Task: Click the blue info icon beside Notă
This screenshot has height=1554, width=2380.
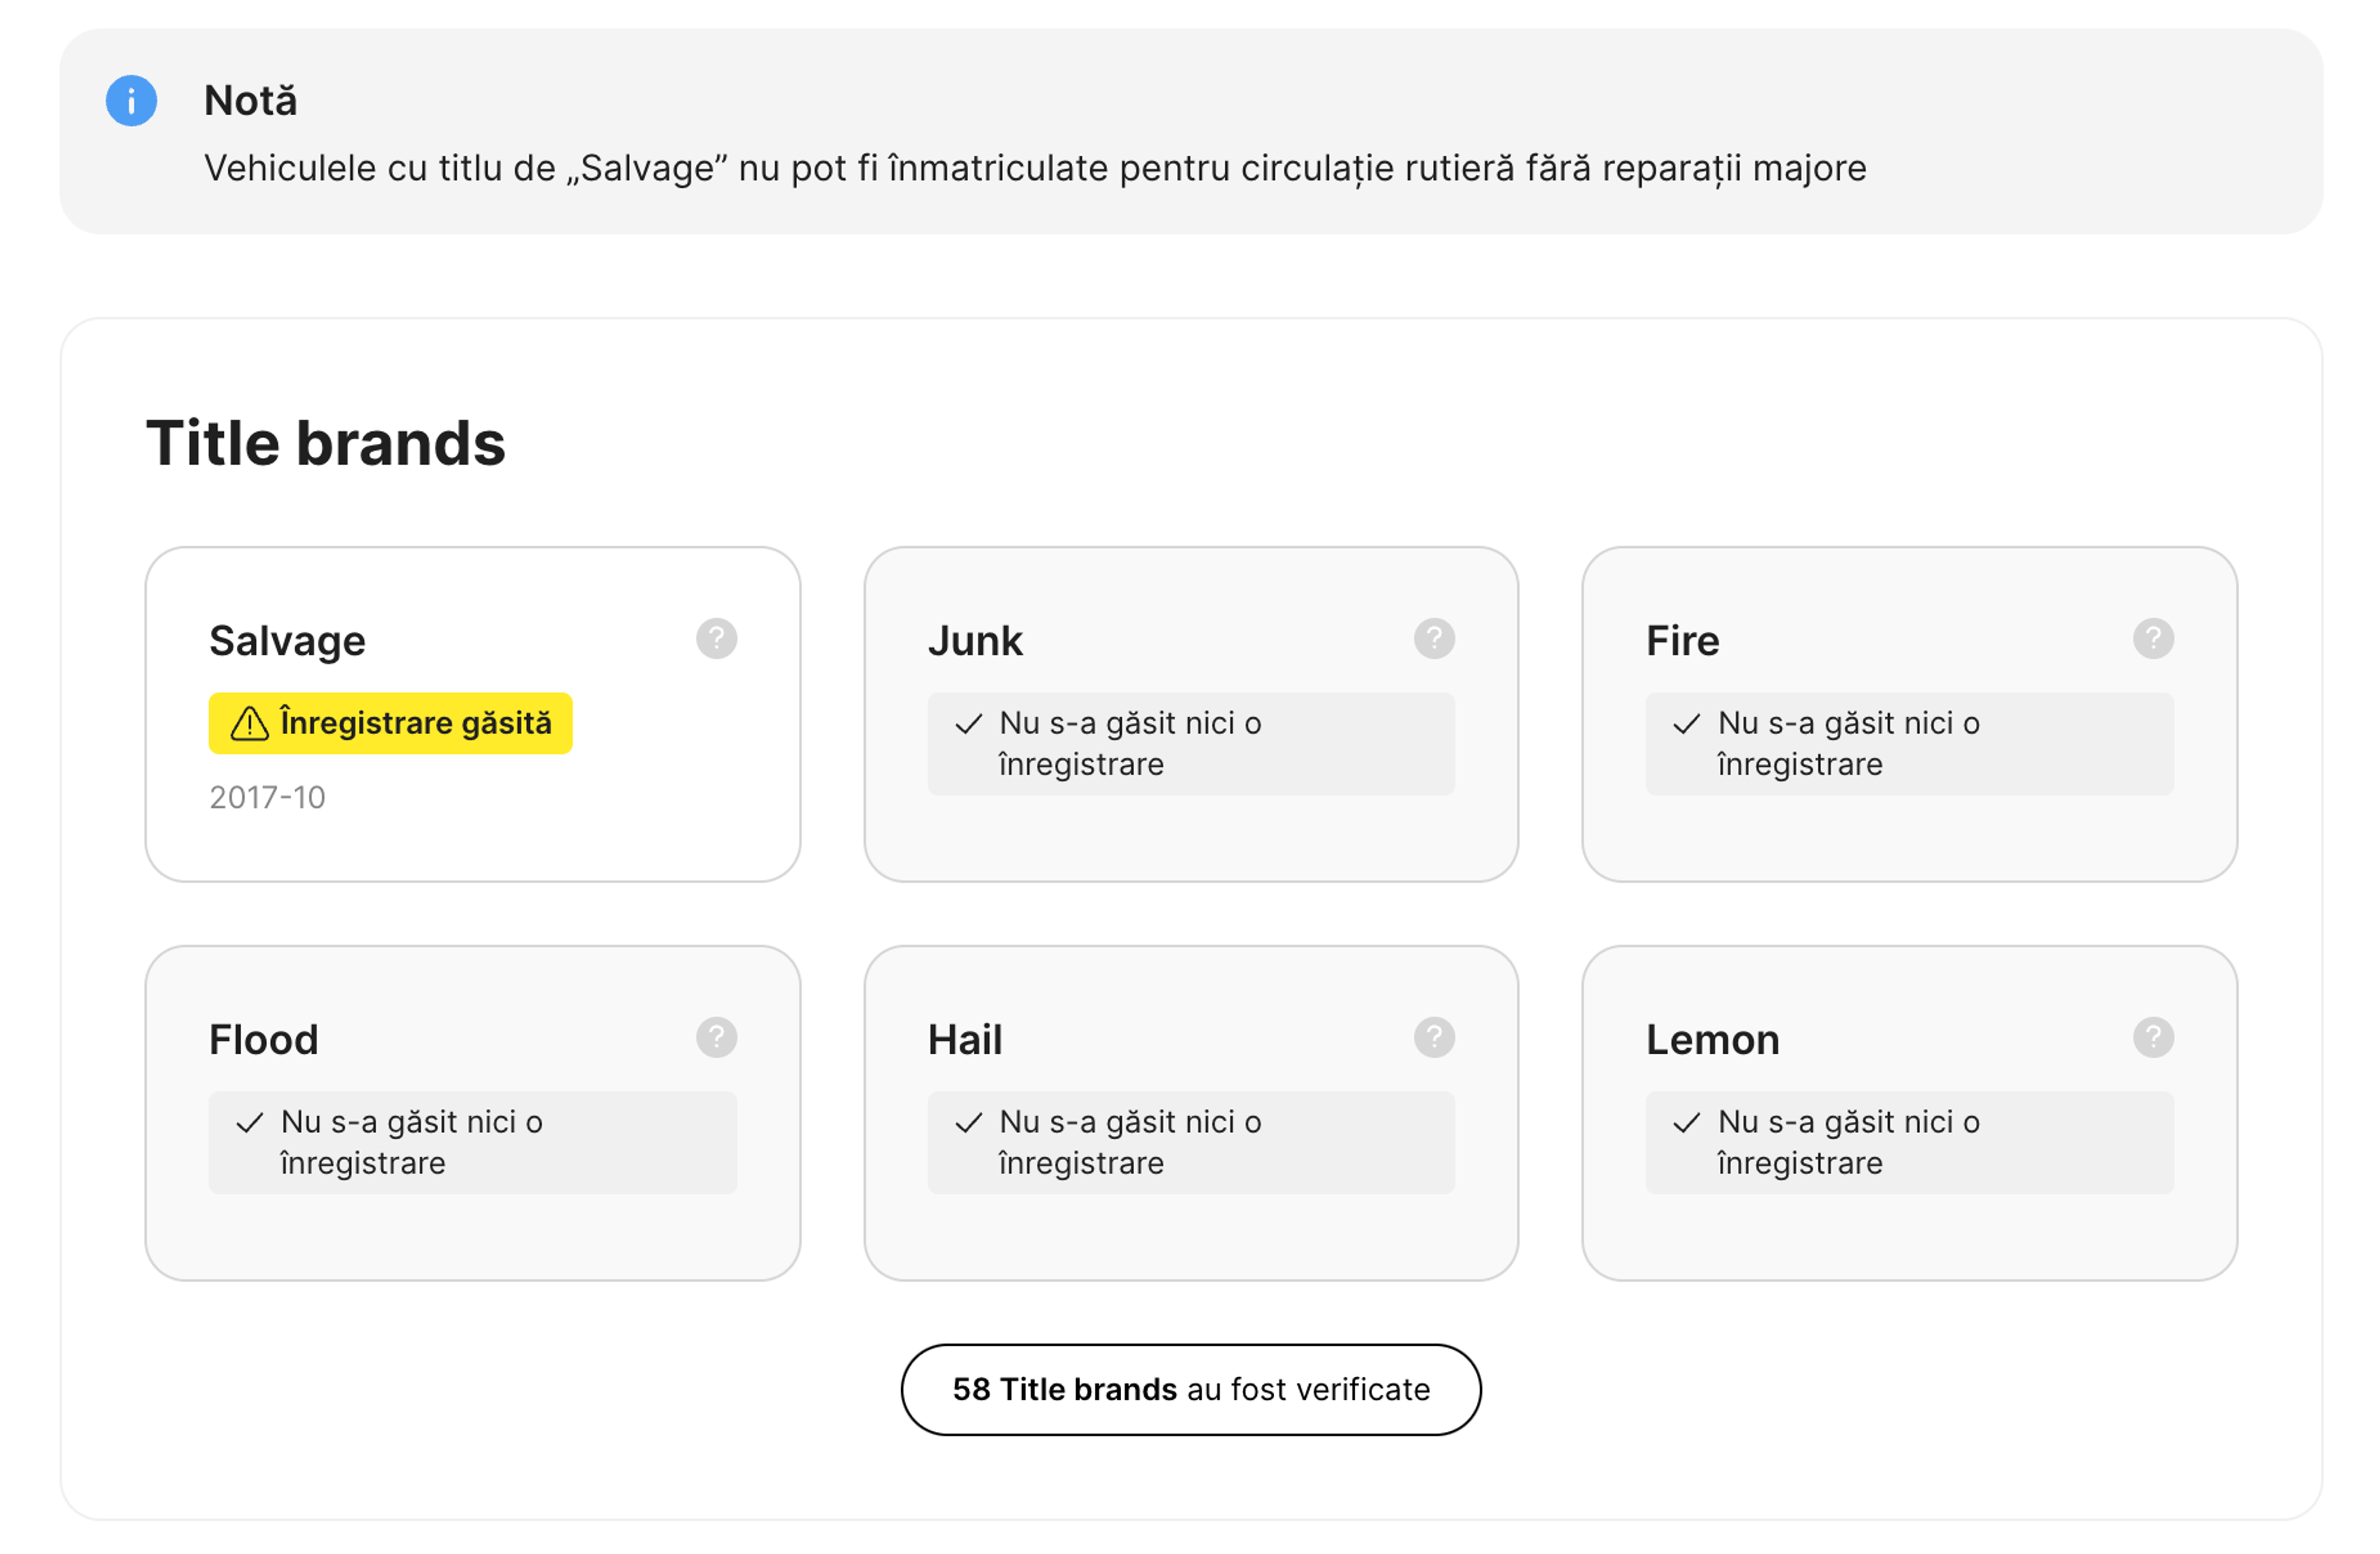Action: 131,101
